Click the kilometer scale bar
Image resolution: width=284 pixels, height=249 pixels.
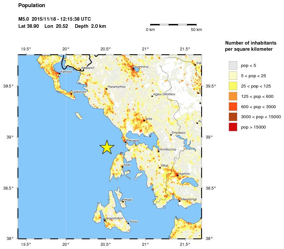[x=173, y=25]
